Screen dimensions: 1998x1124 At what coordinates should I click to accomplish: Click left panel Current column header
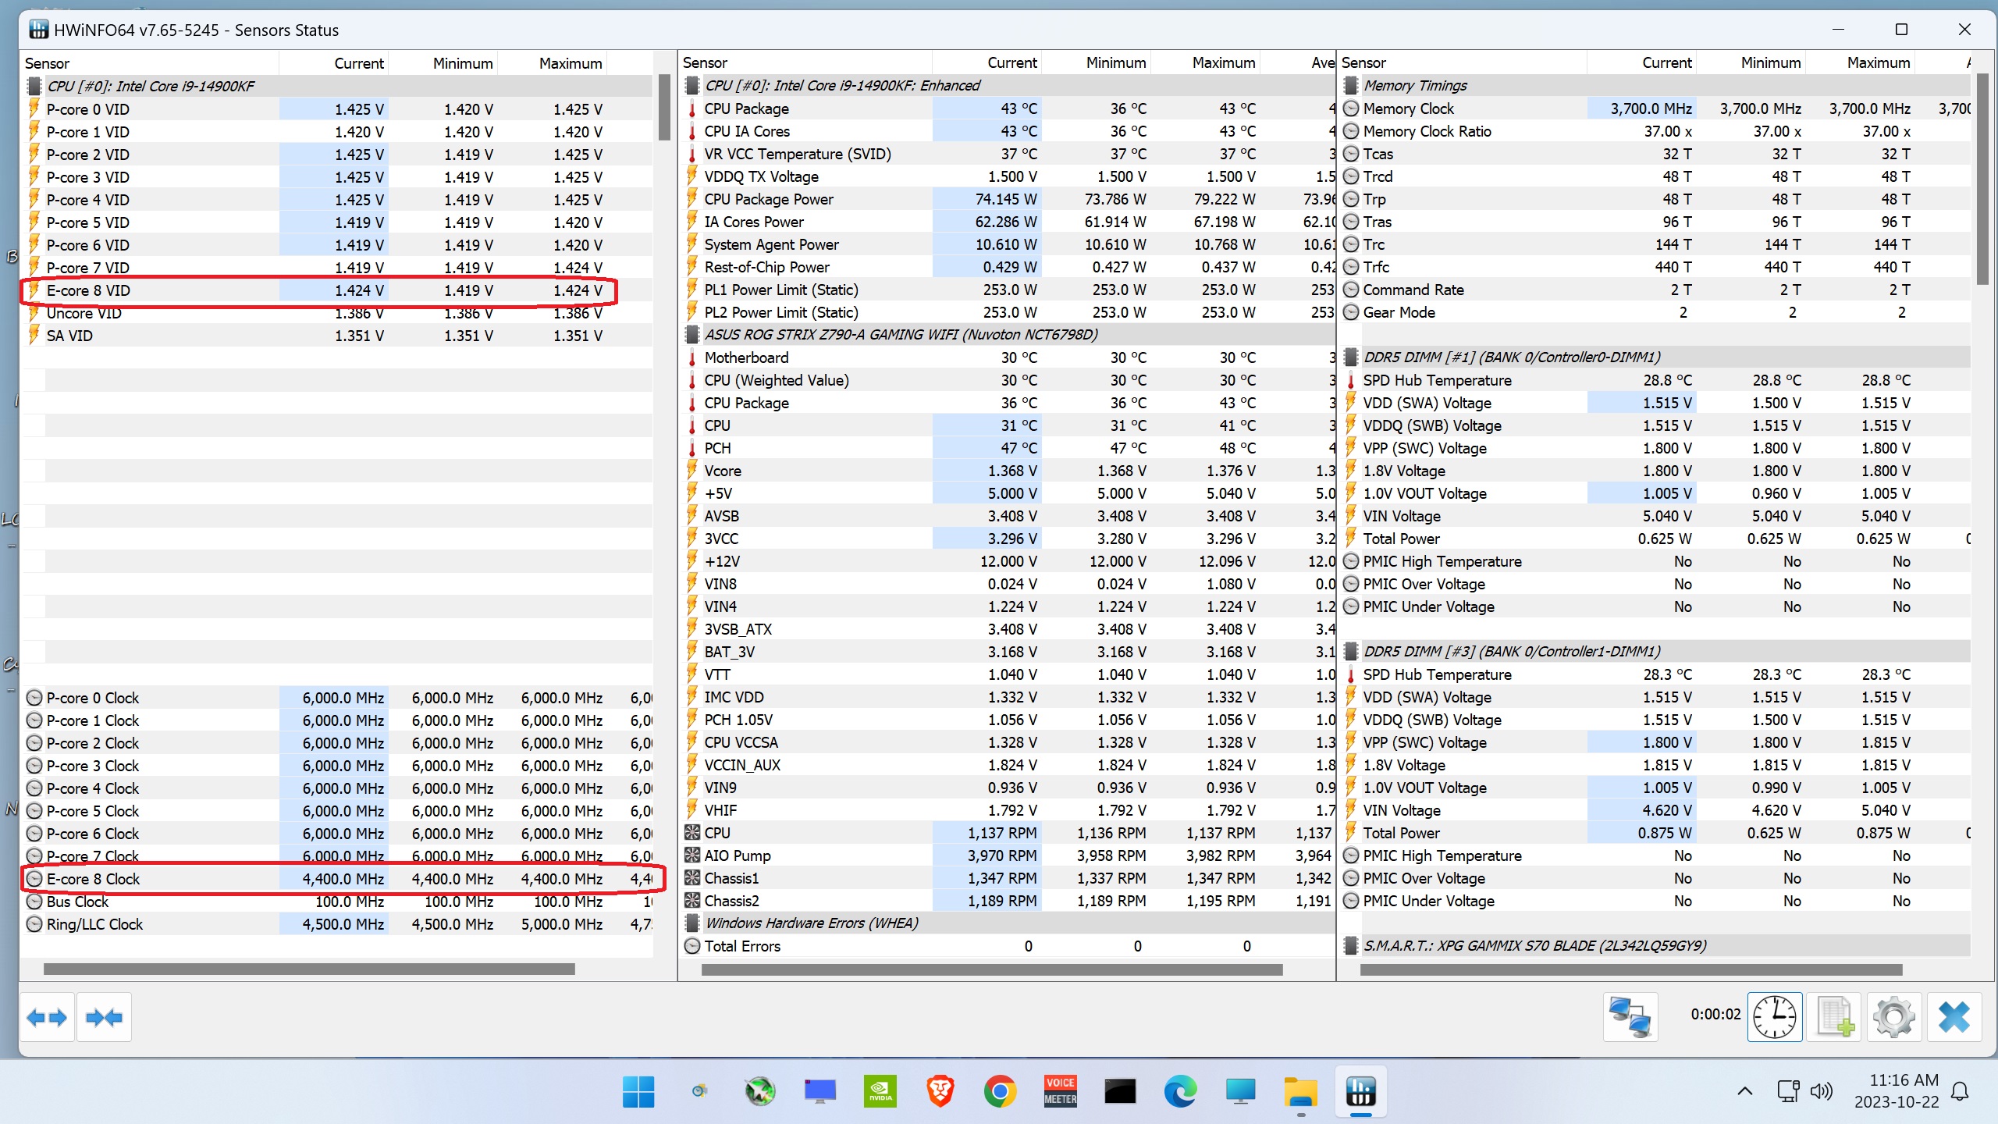click(x=333, y=63)
